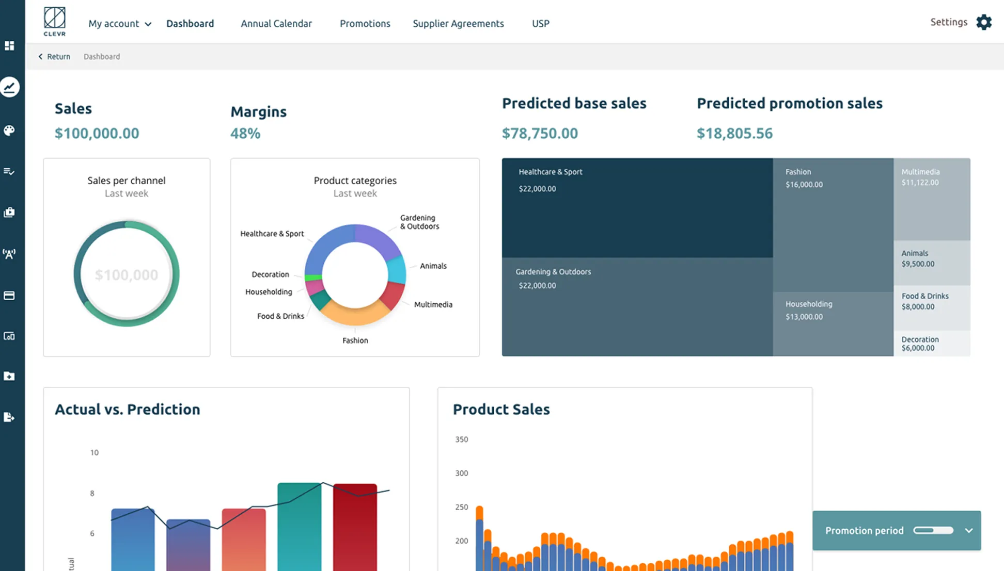
Task: Select the USP tab
Action: tap(541, 24)
